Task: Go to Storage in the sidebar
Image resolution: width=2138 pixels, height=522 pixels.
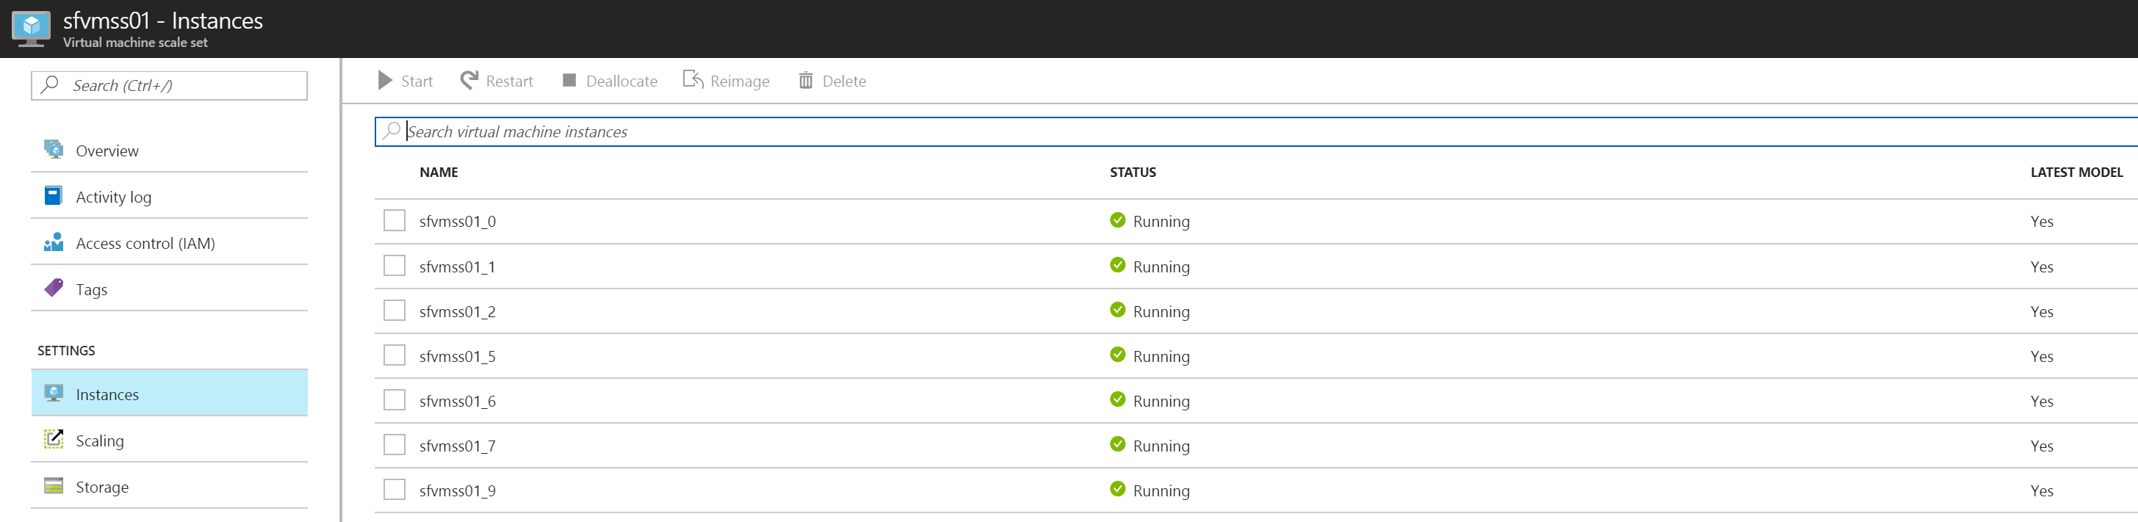Action: point(102,487)
